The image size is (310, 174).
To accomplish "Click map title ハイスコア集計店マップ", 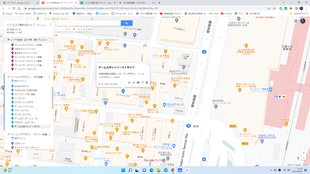I will tap(27, 25).
